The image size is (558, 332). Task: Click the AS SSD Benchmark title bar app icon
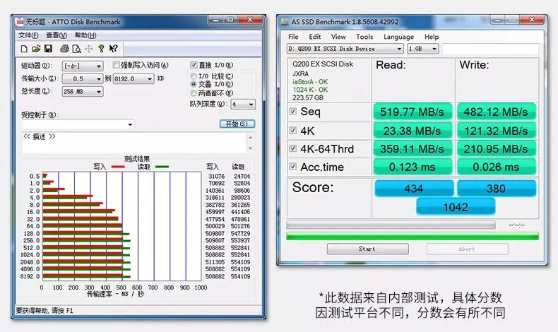point(285,22)
